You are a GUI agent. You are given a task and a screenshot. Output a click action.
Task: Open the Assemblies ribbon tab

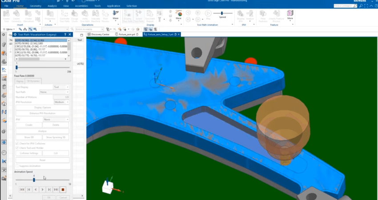[81, 6]
